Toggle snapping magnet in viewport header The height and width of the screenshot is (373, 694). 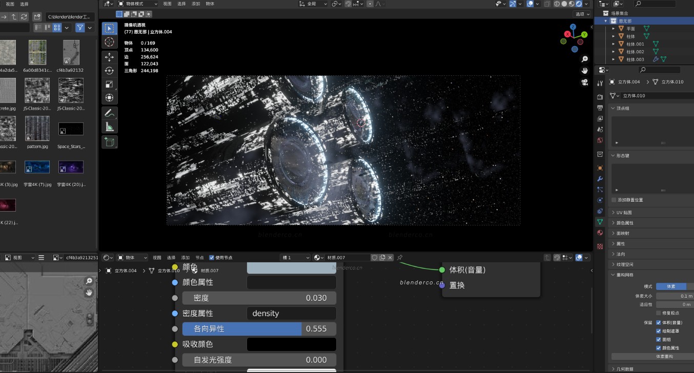348,4
